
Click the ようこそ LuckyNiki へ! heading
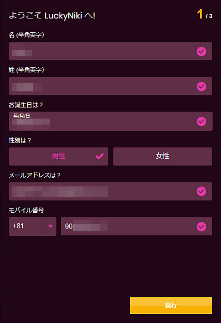52,15
